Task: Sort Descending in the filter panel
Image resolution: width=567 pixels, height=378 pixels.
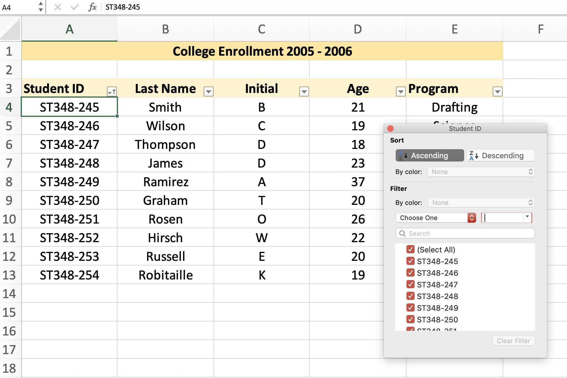Action: pyautogui.click(x=501, y=155)
